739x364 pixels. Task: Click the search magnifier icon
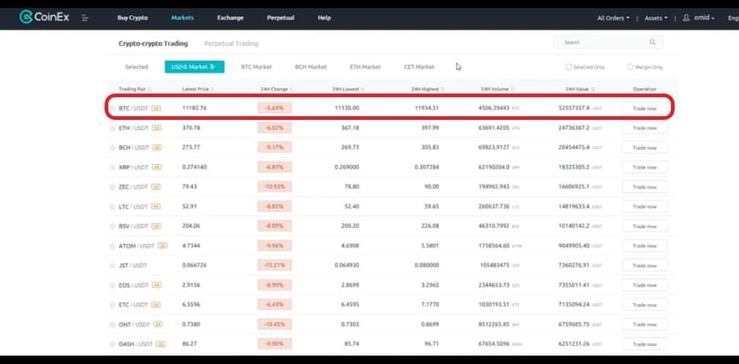[x=653, y=42]
